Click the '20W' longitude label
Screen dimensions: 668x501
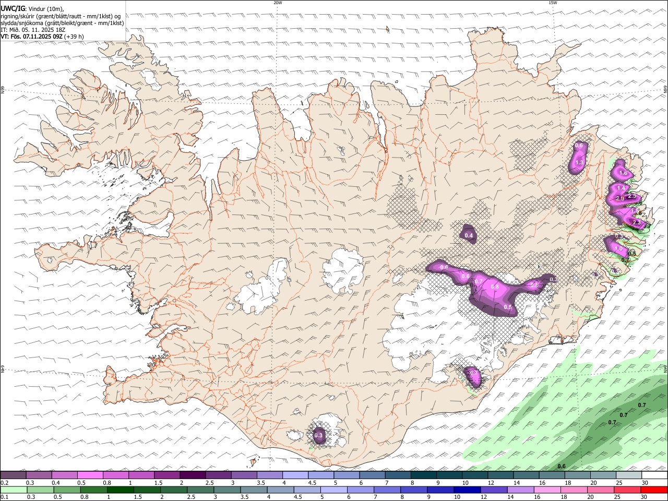pos(278,3)
